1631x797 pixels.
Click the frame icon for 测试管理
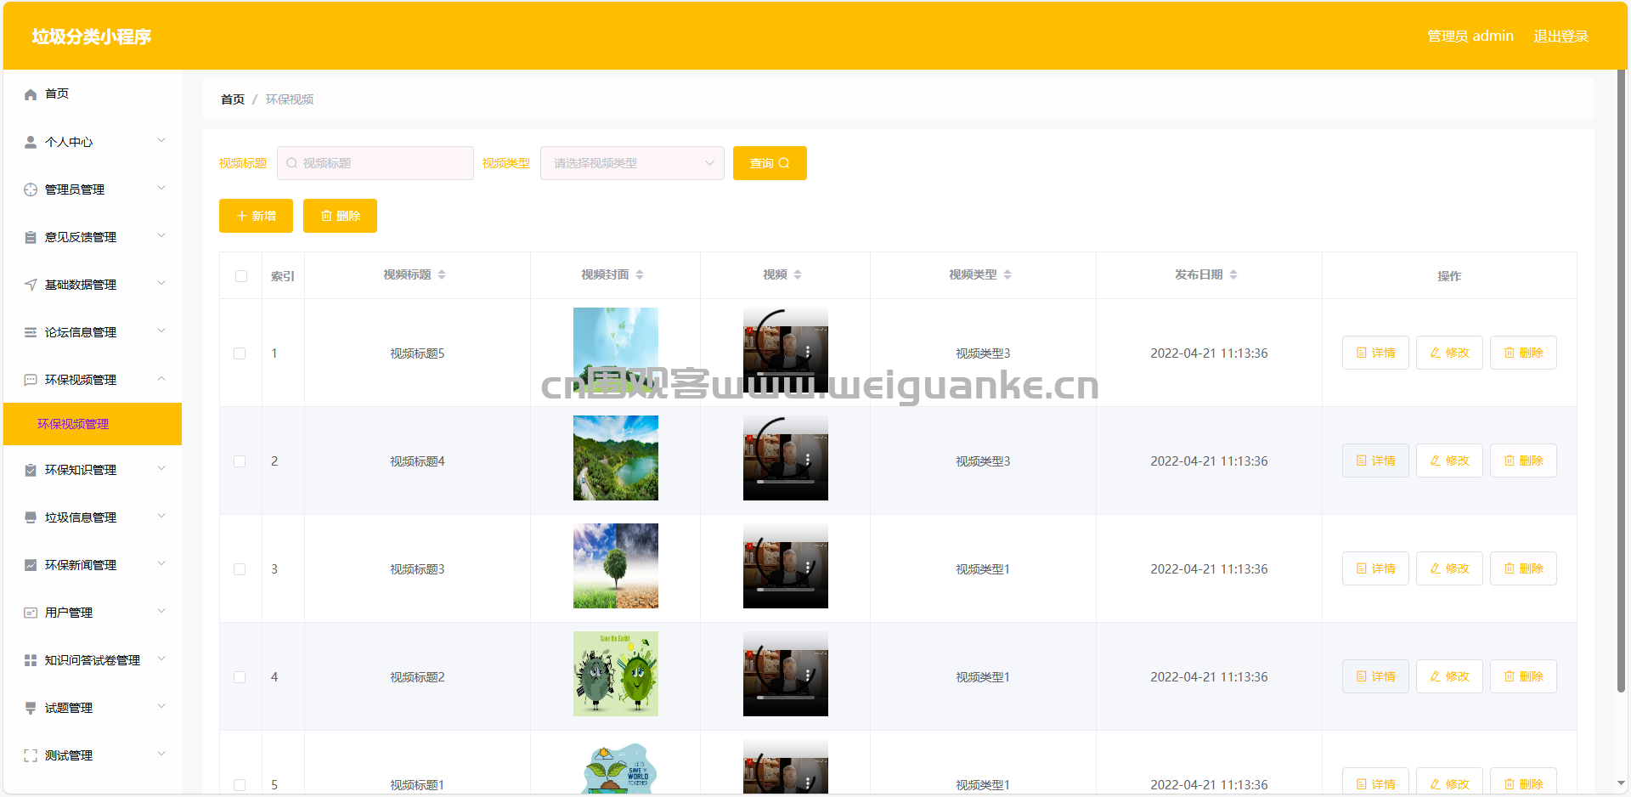[x=31, y=755]
